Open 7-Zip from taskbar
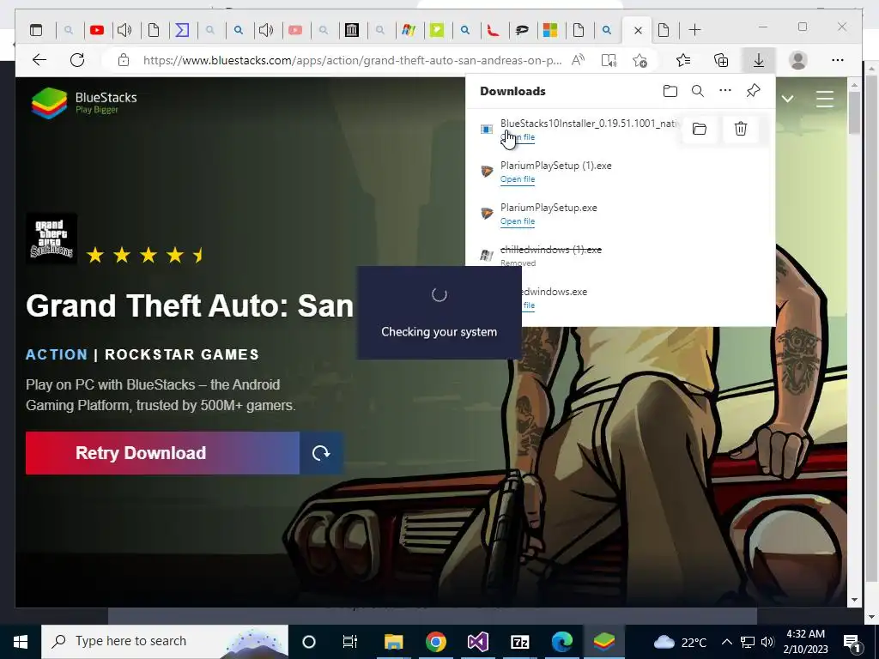879x659 pixels. click(519, 642)
